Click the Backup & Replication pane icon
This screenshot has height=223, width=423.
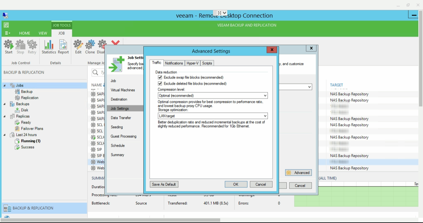coord(7,208)
